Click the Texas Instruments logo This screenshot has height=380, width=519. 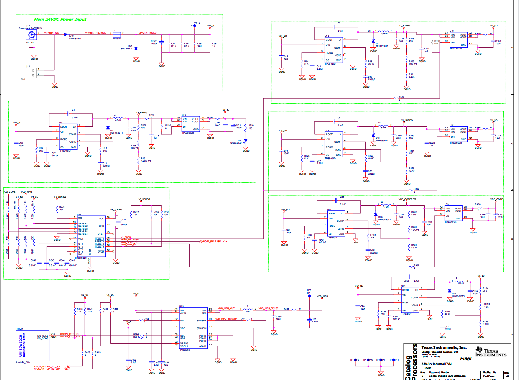pos(491,351)
